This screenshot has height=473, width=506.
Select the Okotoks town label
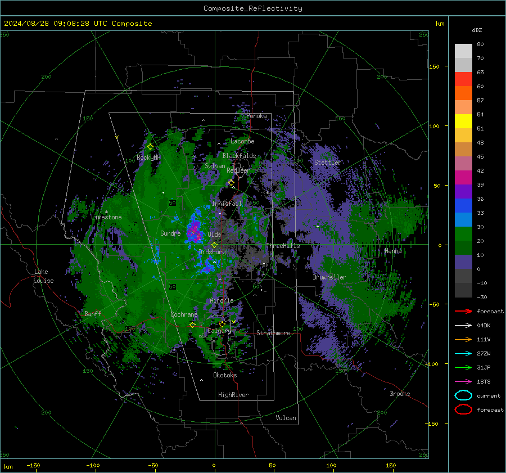(225, 375)
